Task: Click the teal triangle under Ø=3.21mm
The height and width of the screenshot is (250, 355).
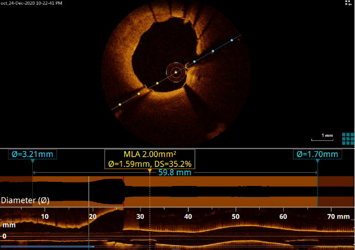Action: [x=33, y=161]
